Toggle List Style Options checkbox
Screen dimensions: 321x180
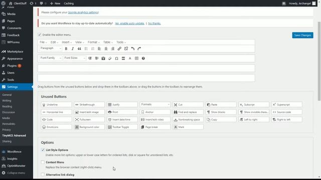point(43,150)
